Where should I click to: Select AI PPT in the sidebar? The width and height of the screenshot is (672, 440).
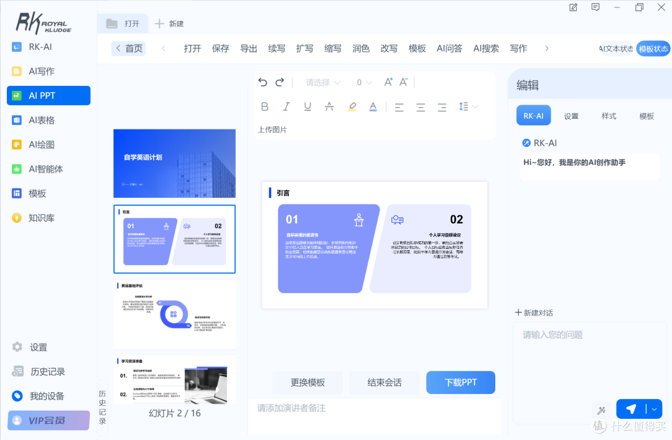coord(49,96)
